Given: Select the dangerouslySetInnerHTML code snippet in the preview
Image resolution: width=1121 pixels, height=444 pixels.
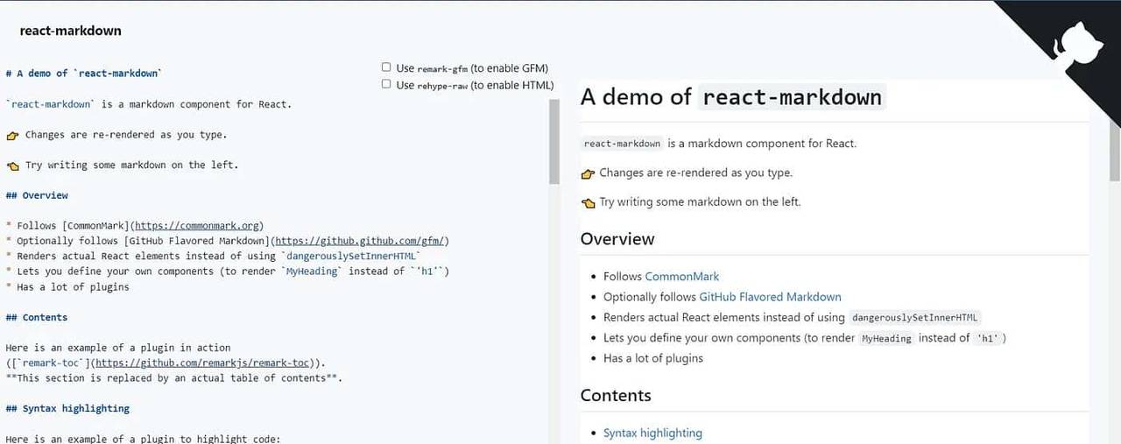Looking at the screenshot, I should [914, 318].
